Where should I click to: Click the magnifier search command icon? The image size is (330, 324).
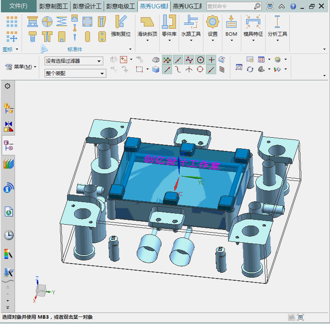(257, 6)
